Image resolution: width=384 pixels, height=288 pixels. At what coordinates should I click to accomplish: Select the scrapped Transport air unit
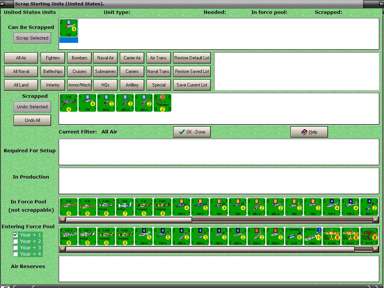point(162,103)
